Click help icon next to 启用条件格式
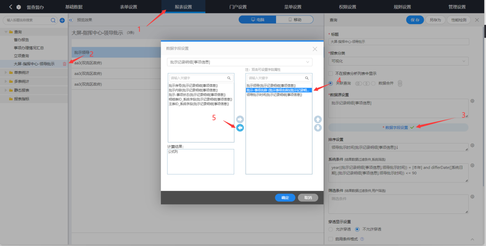The width and height of the screenshot is (486, 246). (362, 239)
